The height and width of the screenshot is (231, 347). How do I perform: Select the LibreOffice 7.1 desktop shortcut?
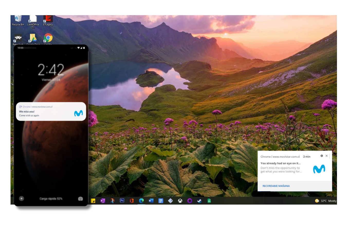33,21
